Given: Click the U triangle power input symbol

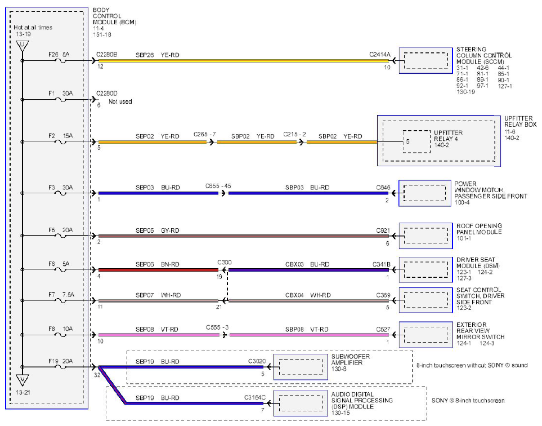Looking at the screenshot, I should coord(23,46).
